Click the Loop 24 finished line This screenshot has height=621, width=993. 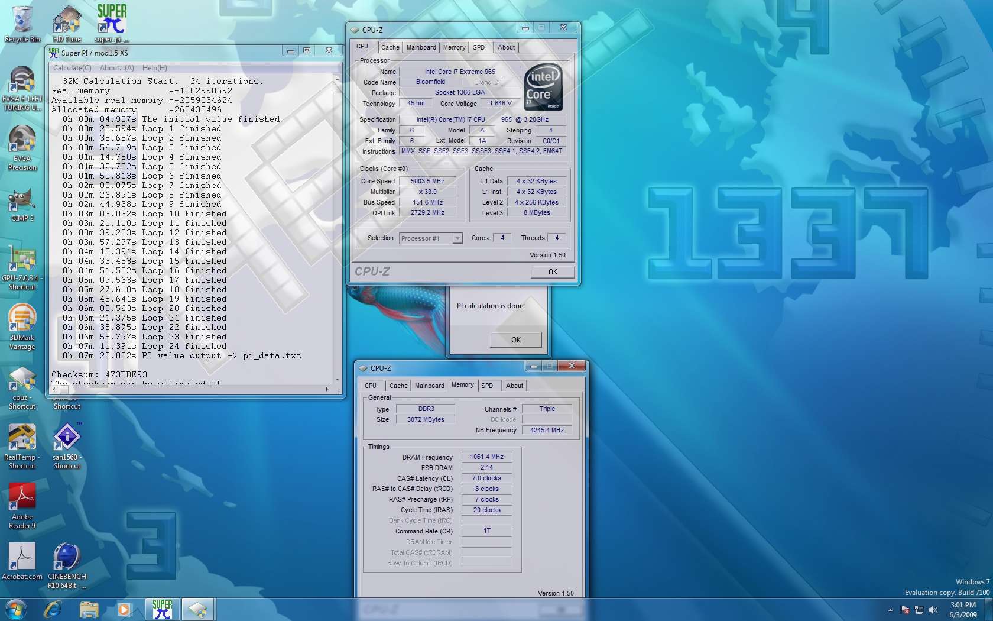pos(145,347)
